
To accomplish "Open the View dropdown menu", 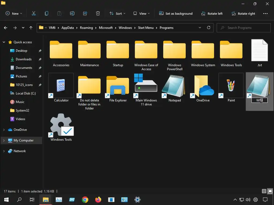I will pyautogui.click(x=142, y=13).
